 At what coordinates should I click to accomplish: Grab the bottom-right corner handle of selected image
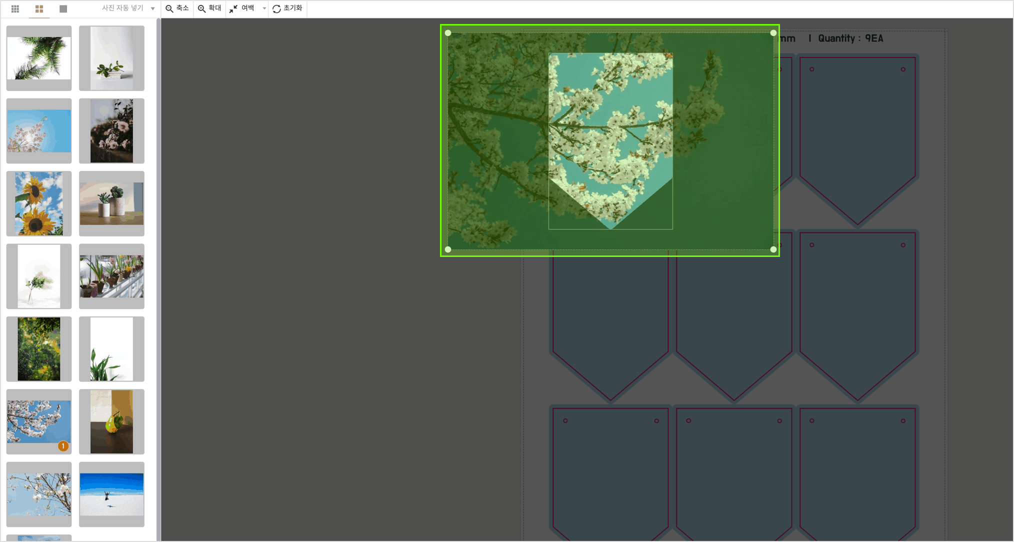[773, 249]
